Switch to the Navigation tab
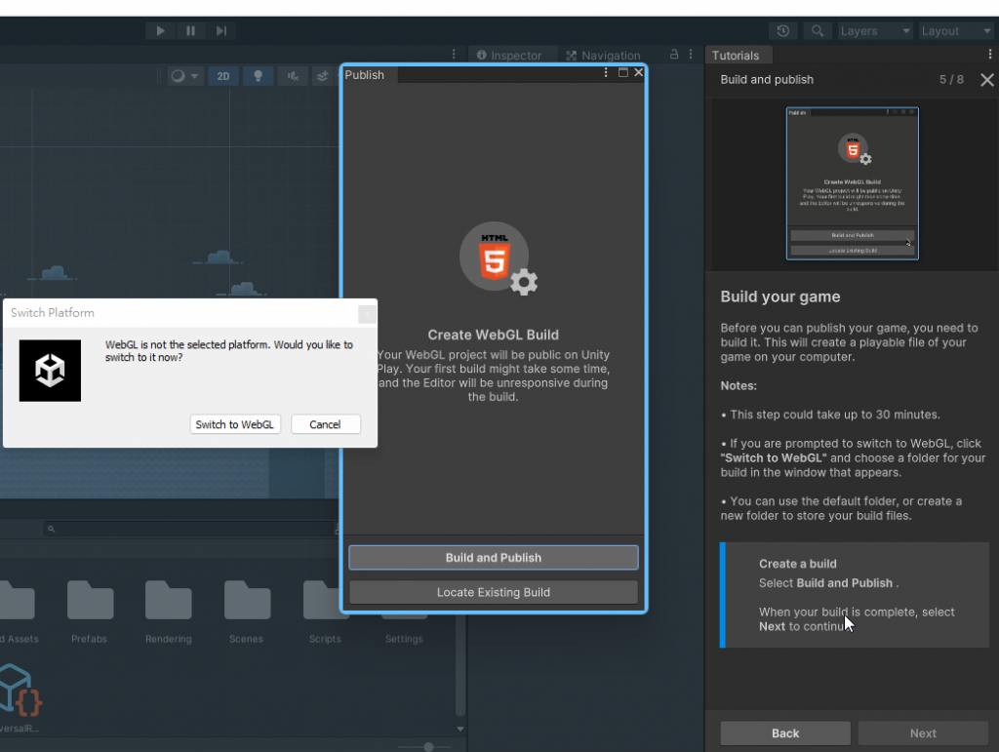This screenshot has width=999, height=752. [603, 56]
